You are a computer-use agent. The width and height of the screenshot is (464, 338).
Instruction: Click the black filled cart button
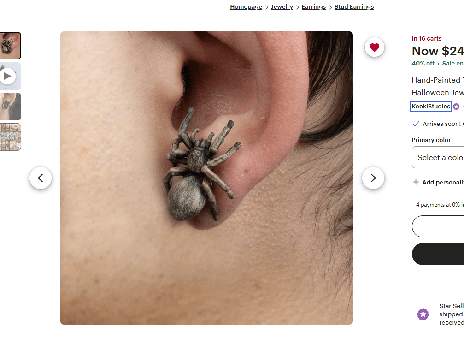(x=438, y=254)
